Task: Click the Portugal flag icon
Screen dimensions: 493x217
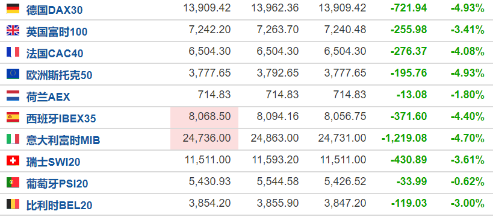Action: coord(13,183)
